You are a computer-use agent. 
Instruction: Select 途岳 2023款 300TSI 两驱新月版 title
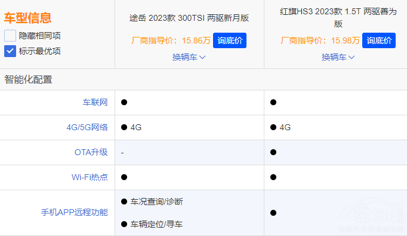189,18
